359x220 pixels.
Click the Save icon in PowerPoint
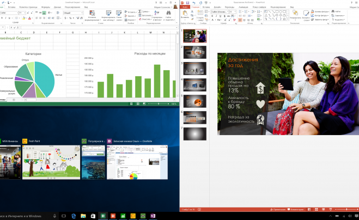click(187, 3)
